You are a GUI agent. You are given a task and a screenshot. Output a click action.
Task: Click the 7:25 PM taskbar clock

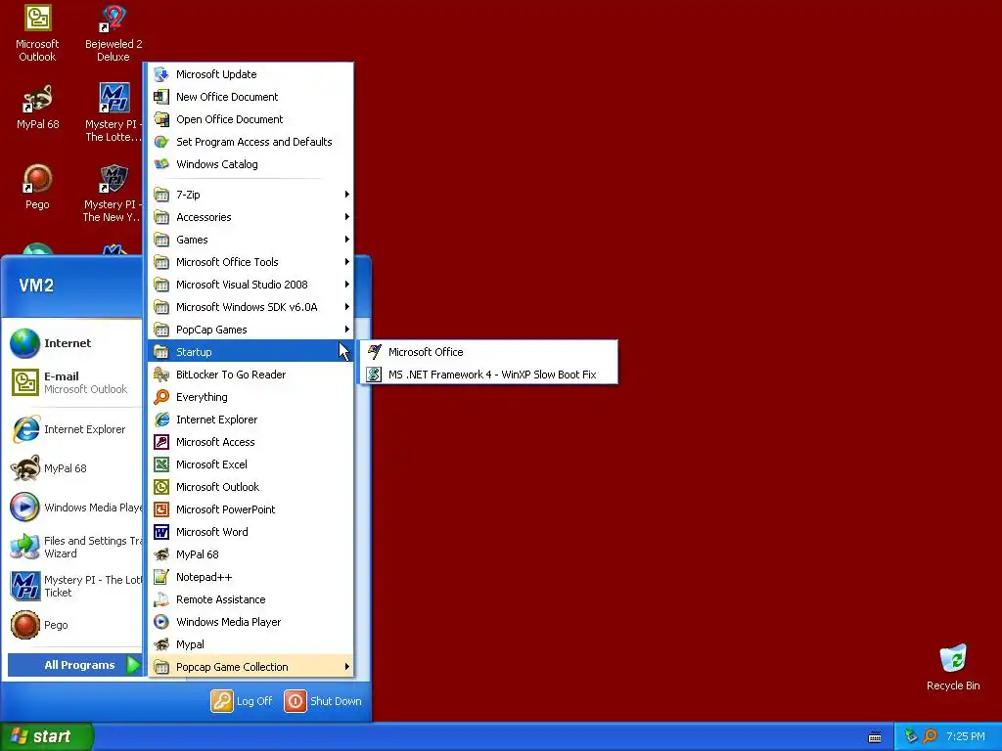[x=965, y=736]
